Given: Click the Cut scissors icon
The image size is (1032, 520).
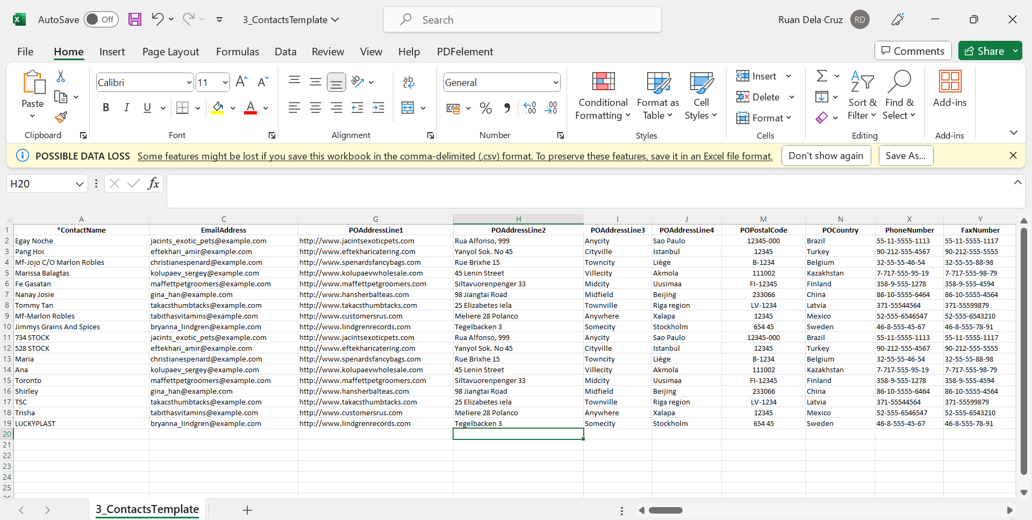Looking at the screenshot, I should (61, 76).
